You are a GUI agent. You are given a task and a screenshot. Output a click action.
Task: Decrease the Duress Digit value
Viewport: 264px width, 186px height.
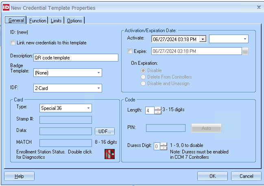[x=164, y=148]
